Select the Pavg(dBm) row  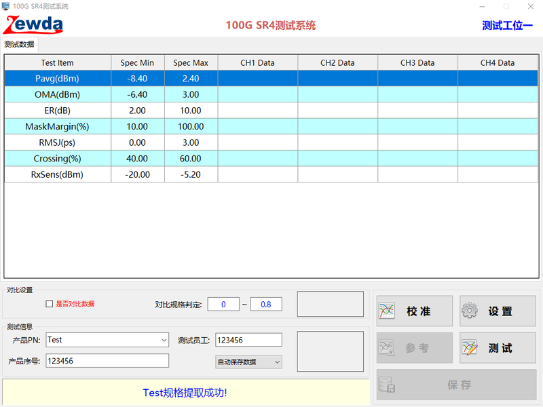click(271, 79)
